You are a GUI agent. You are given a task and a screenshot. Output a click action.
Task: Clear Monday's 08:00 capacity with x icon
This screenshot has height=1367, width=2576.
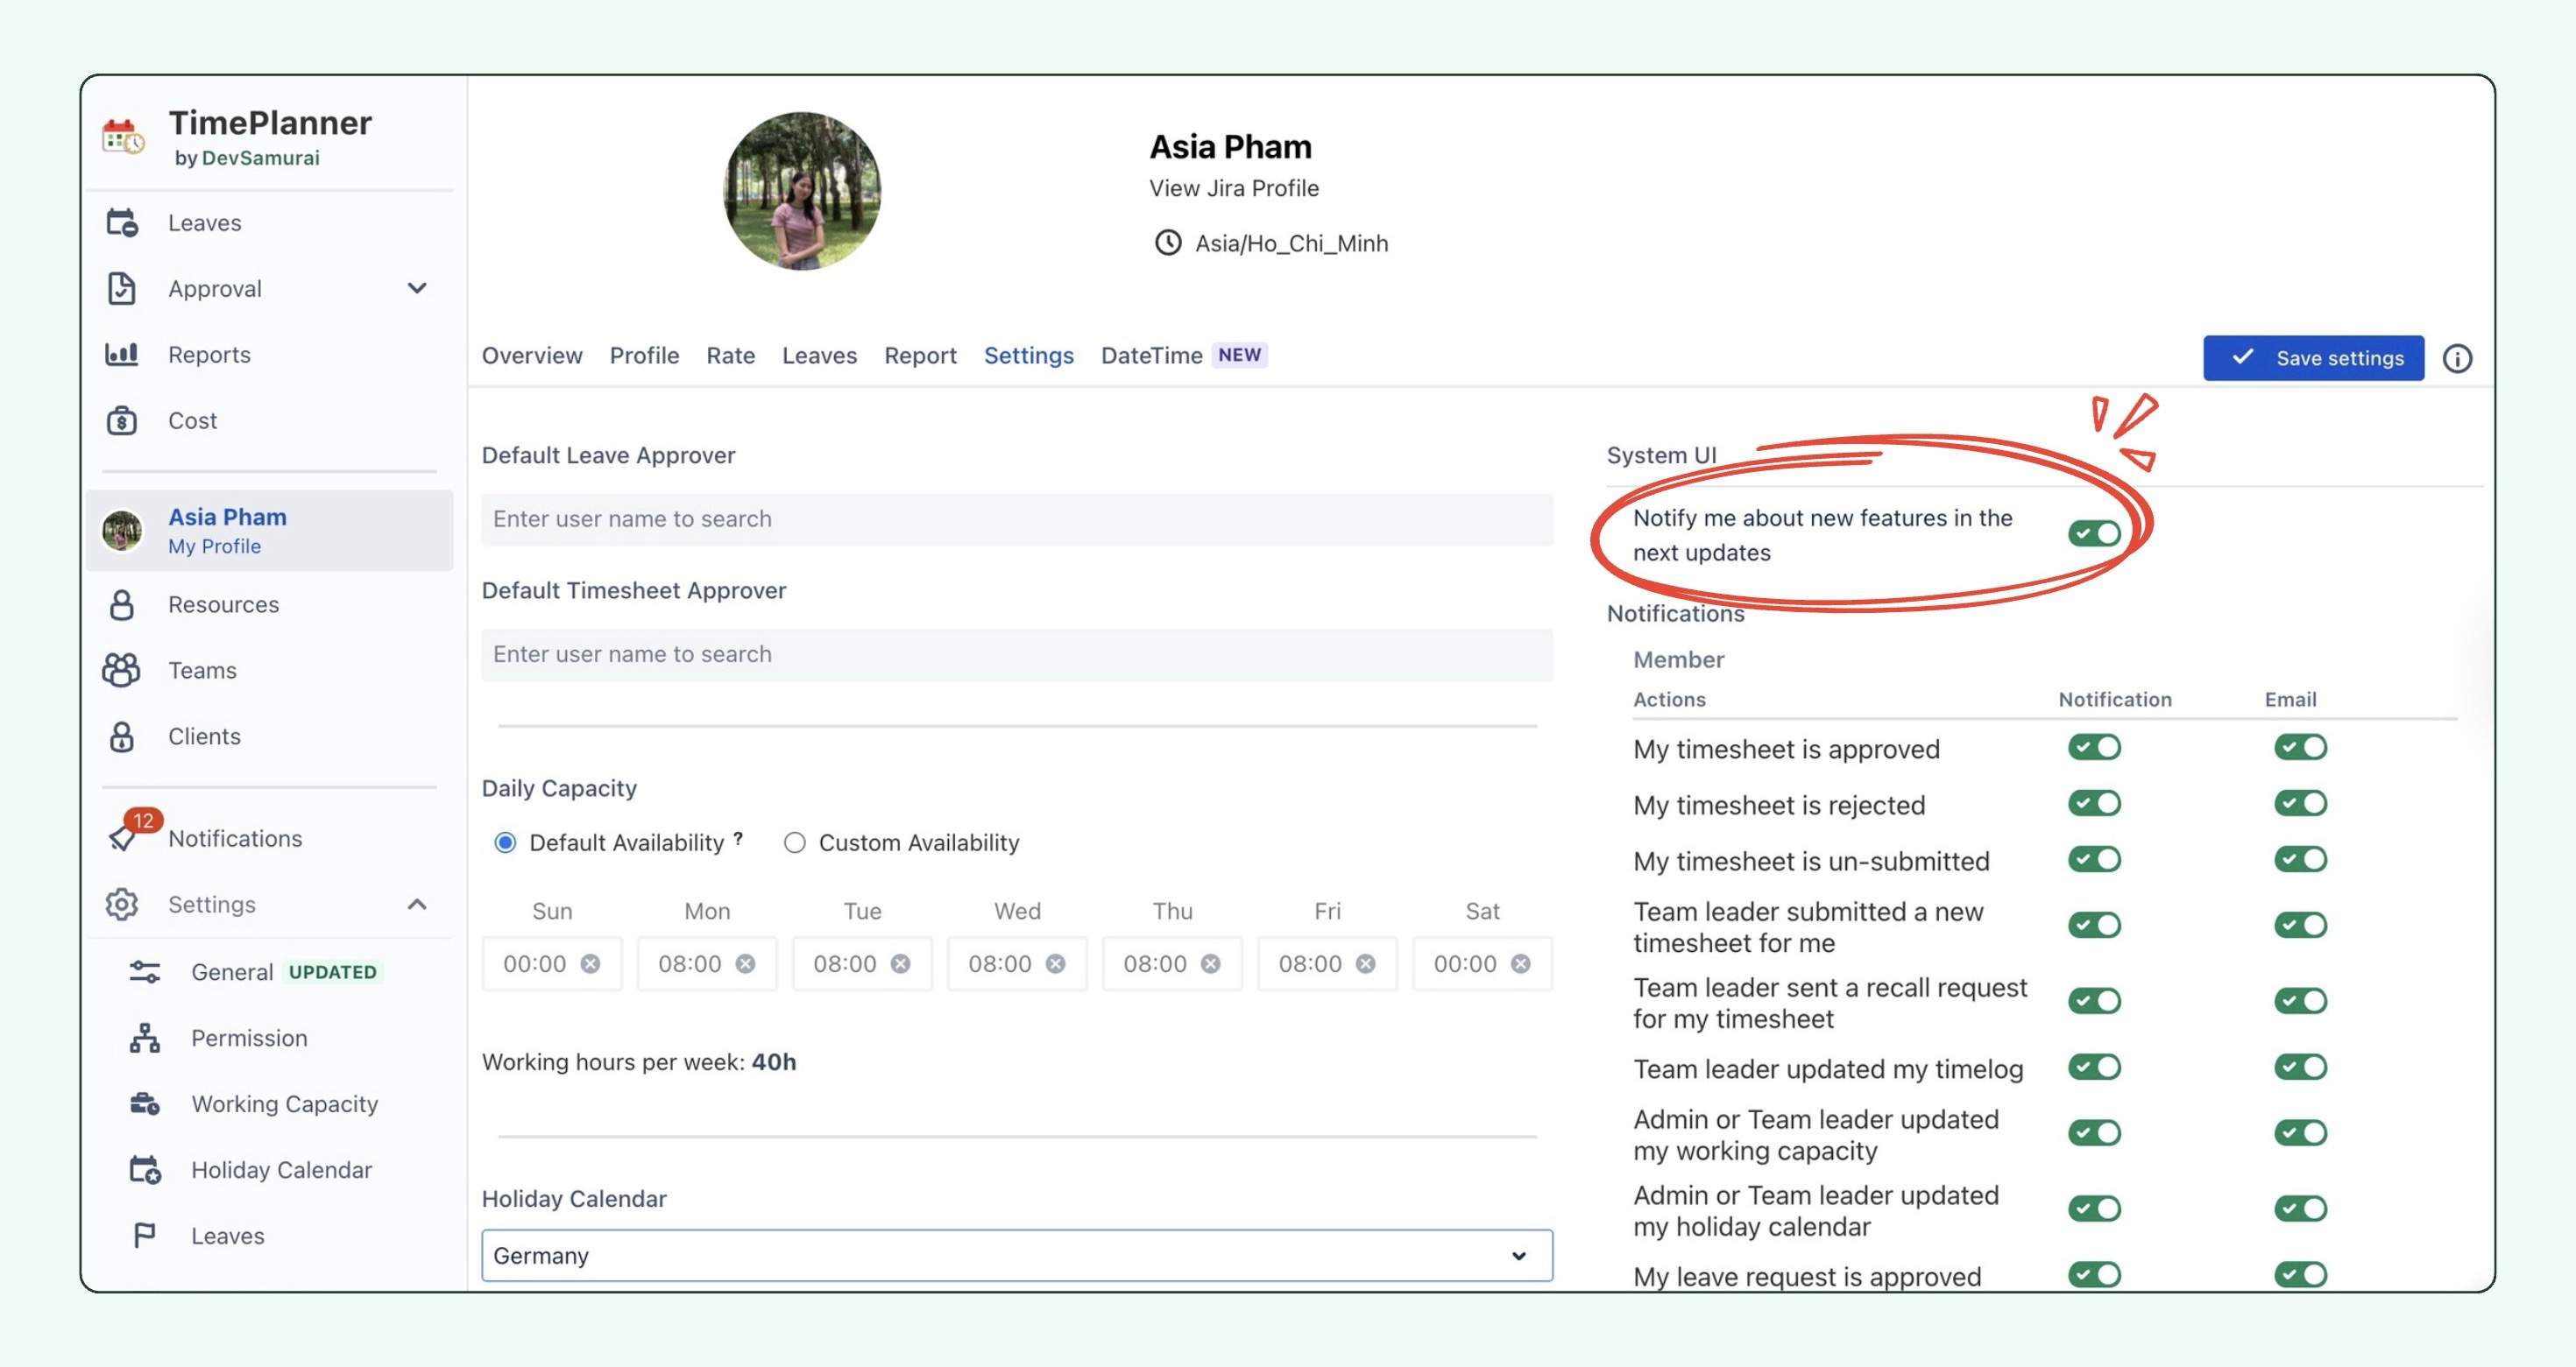745,963
